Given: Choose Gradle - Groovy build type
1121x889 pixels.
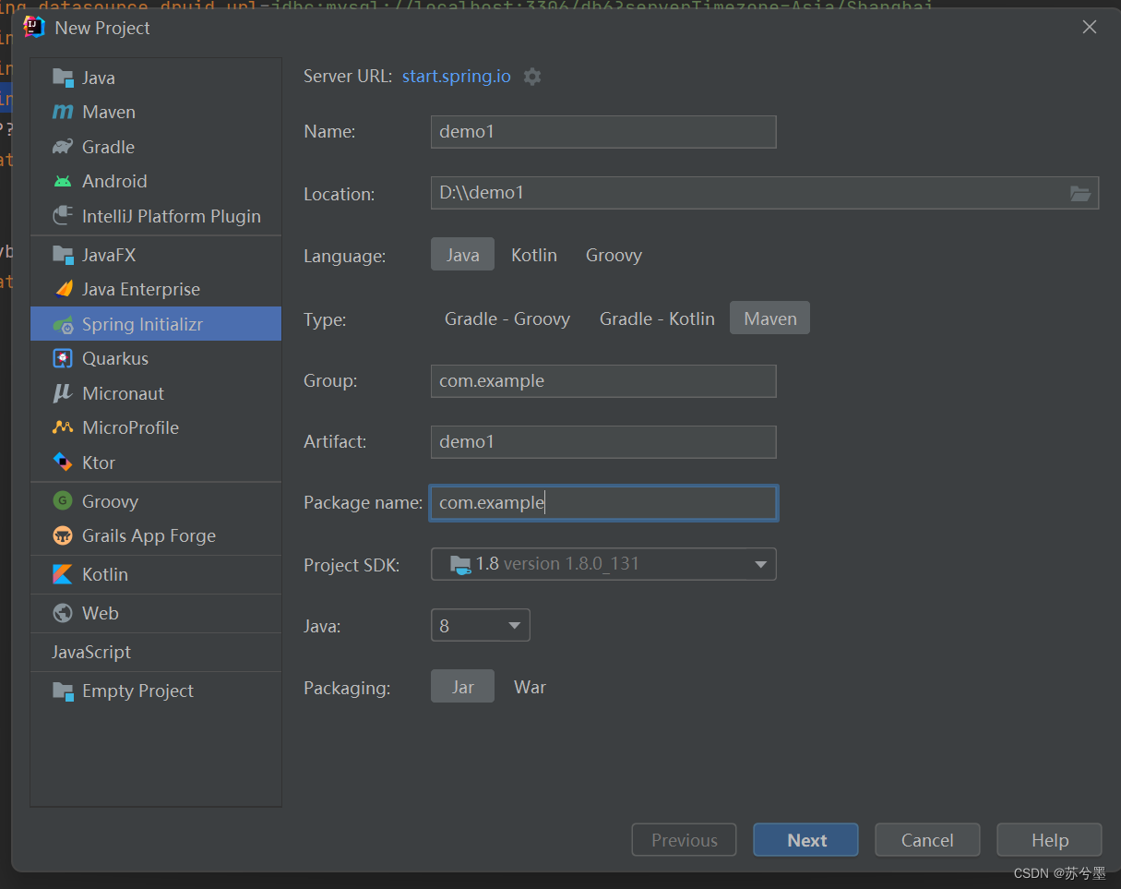Looking at the screenshot, I should pyautogui.click(x=507, y=318).
